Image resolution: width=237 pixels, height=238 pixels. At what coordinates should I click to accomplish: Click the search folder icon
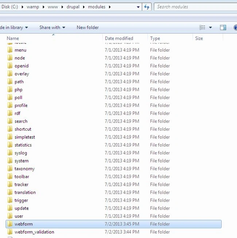coord(10,121)
